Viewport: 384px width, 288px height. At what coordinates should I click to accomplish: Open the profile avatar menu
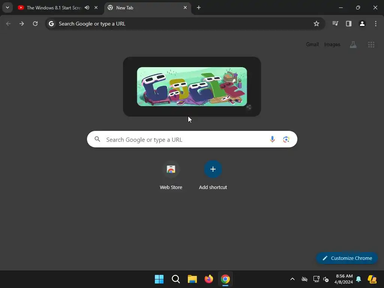pyautogui.click(x=362, y=24)
